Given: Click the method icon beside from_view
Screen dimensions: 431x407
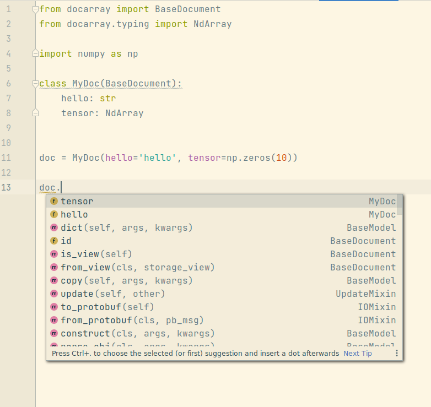Looking at the screenshot, I should point(54,267).
